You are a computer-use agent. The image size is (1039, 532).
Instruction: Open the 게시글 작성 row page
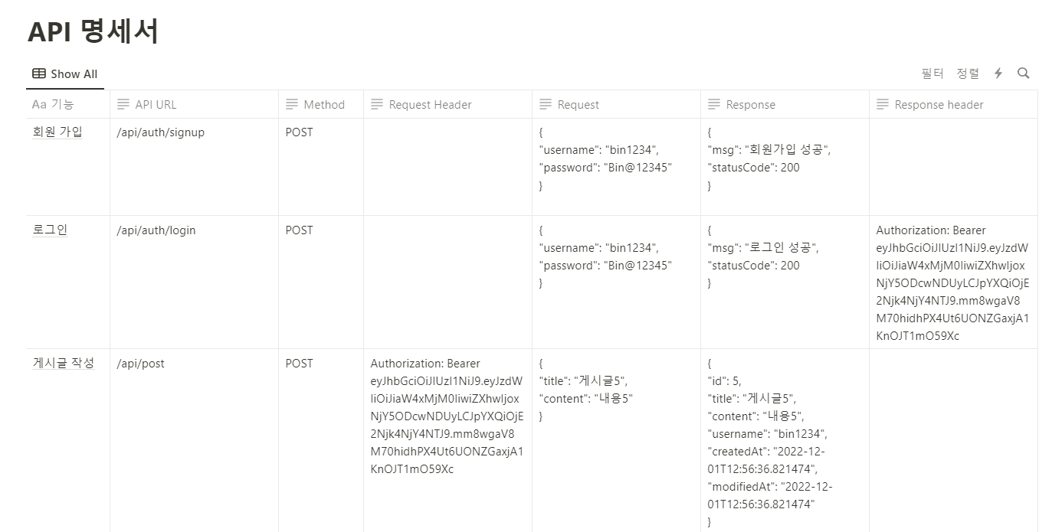click(64, 363)
